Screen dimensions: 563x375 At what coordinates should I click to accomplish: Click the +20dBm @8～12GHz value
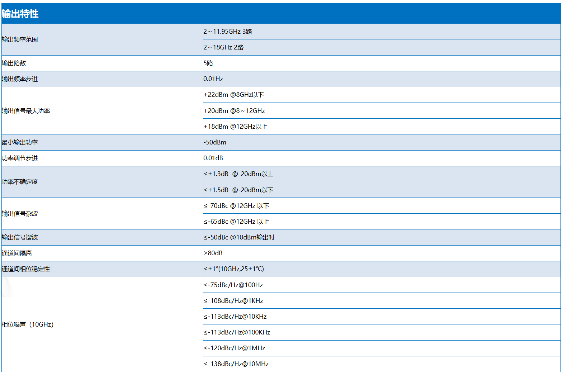point(234,111)
